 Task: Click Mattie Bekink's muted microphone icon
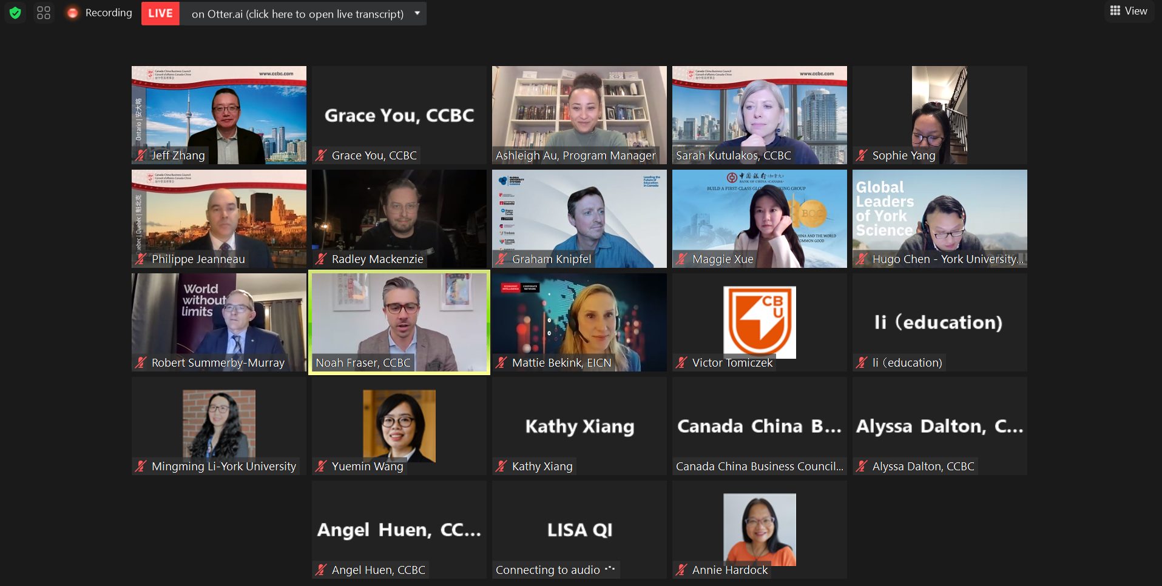pos(501,362)
